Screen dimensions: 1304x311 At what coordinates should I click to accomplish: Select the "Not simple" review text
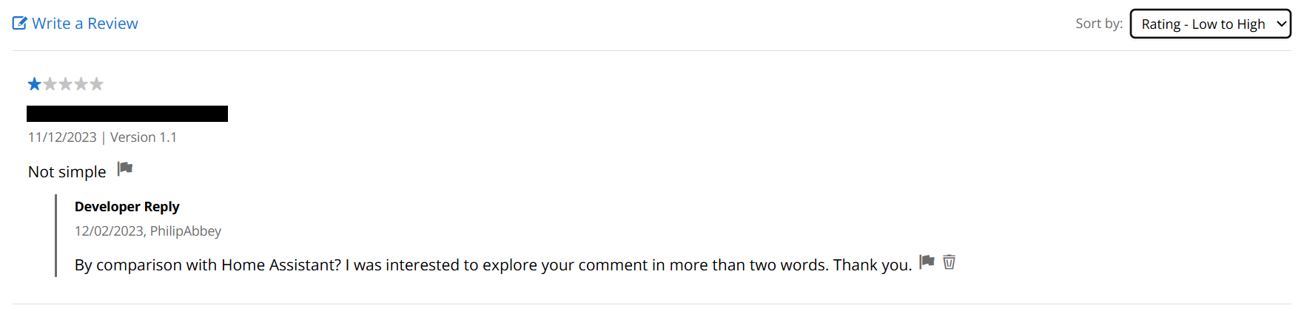click(x=67, y=172)
